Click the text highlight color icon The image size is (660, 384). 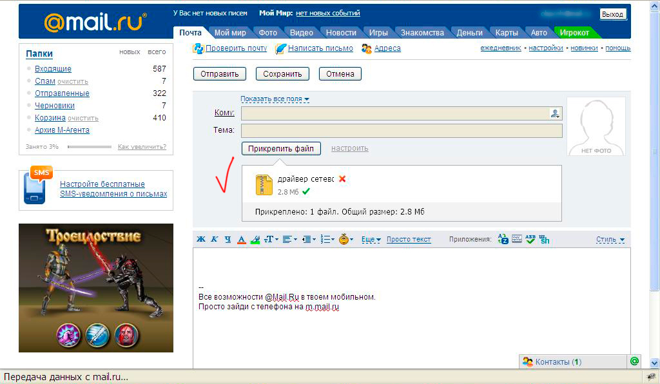pyautogui.click(x=255, y=239)
